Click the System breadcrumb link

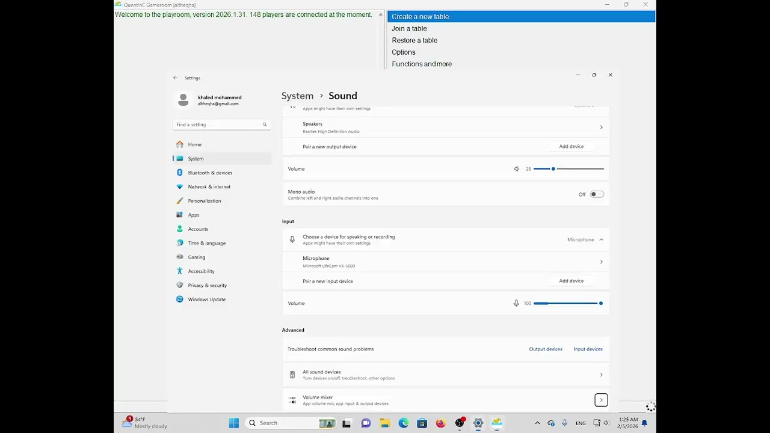(x=297, y=96)
